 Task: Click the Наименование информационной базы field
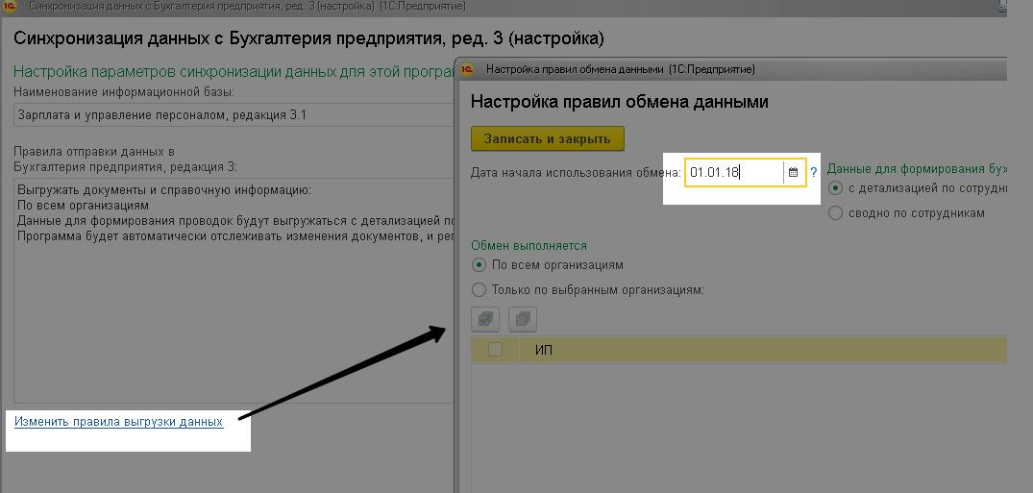234,115
